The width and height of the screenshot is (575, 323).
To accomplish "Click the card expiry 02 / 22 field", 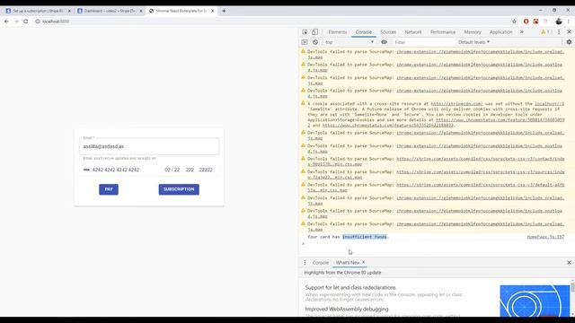I will pos(172,170).
